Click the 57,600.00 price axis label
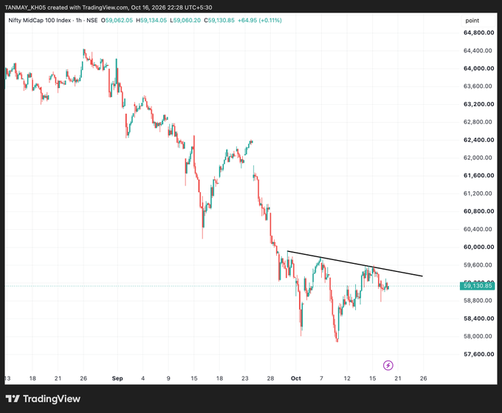The image size is (502, 413). tap(478, 354)
